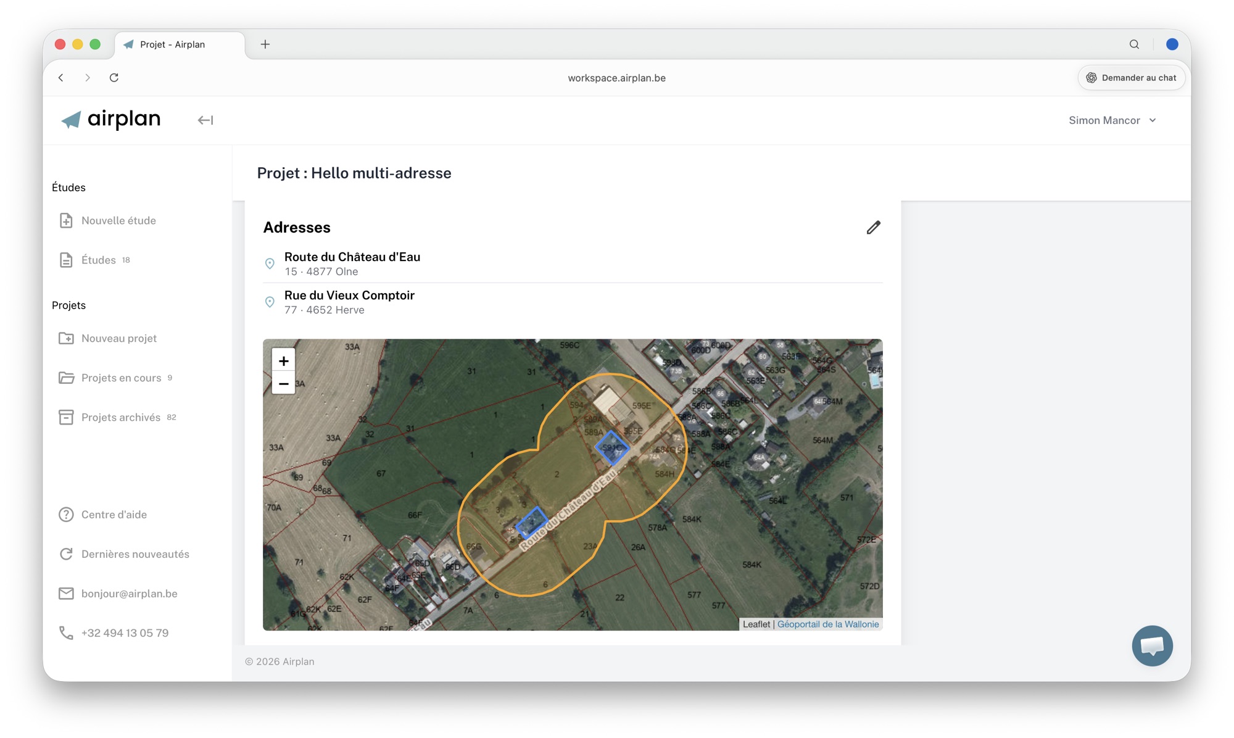Click the 15 · 4877 Olne text
The image size is (1234, 738).
pyautogui.click(x=321, y=272)
